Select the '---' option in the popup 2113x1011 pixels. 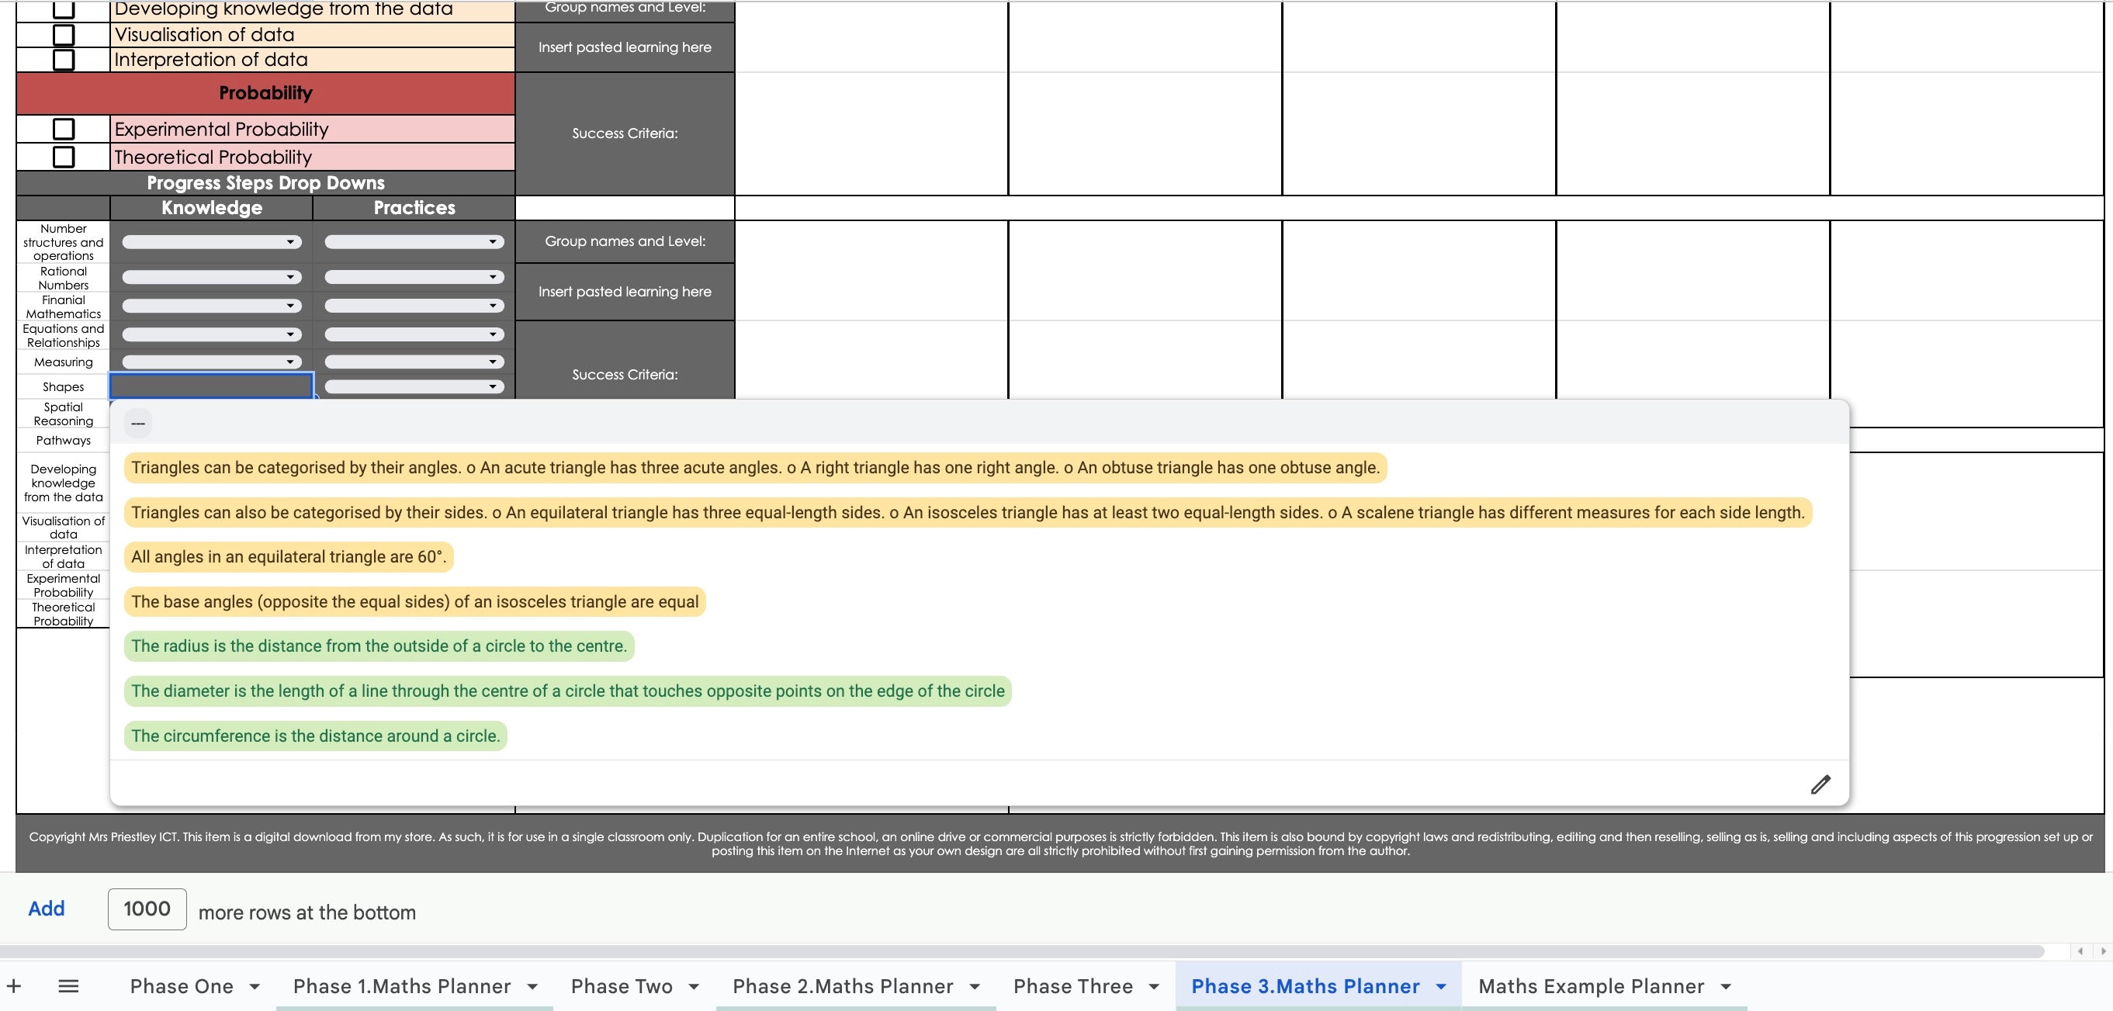(x=138, y=423)
